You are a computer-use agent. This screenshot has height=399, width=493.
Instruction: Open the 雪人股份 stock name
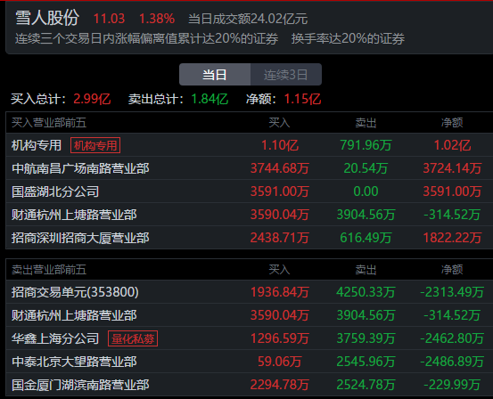[47, 18]
